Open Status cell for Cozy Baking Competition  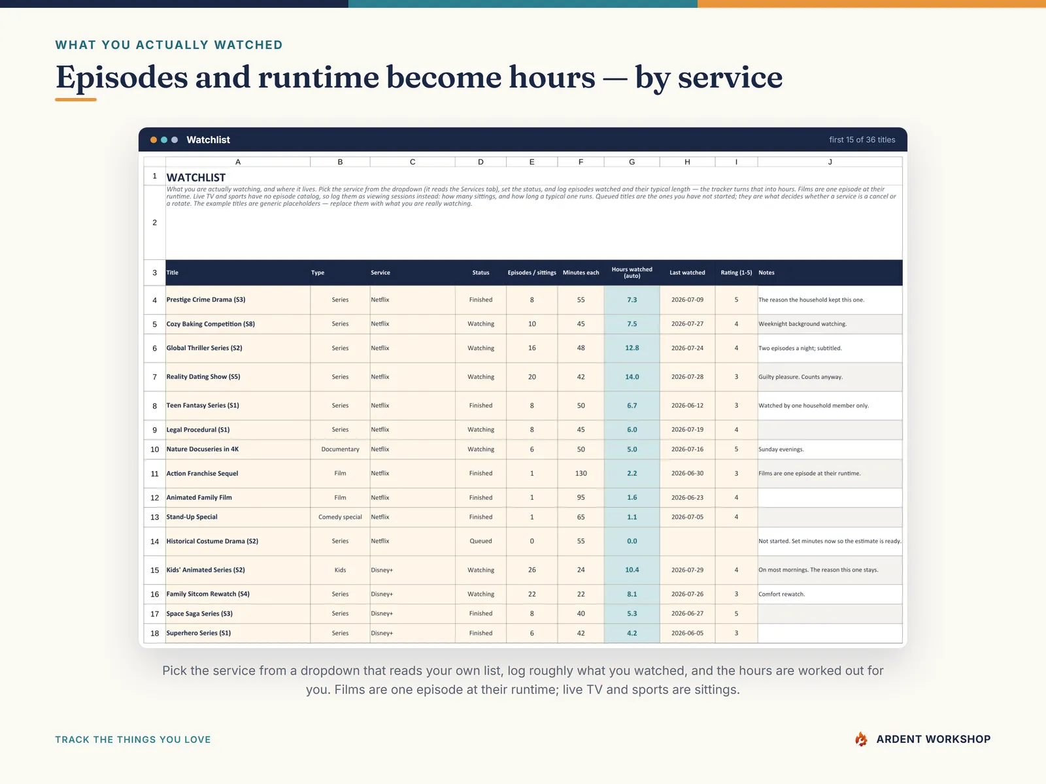pyautogui.click(x=481, y=324)
